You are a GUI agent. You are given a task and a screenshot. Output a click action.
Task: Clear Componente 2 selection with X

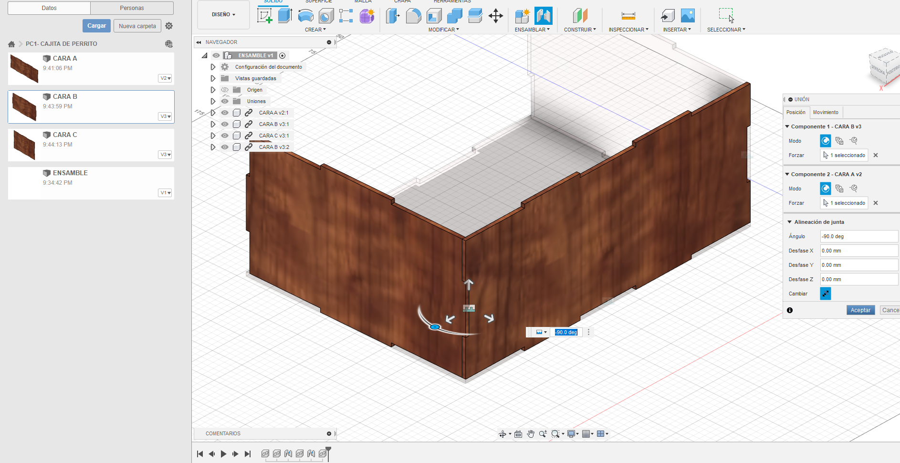coord(876,203)
